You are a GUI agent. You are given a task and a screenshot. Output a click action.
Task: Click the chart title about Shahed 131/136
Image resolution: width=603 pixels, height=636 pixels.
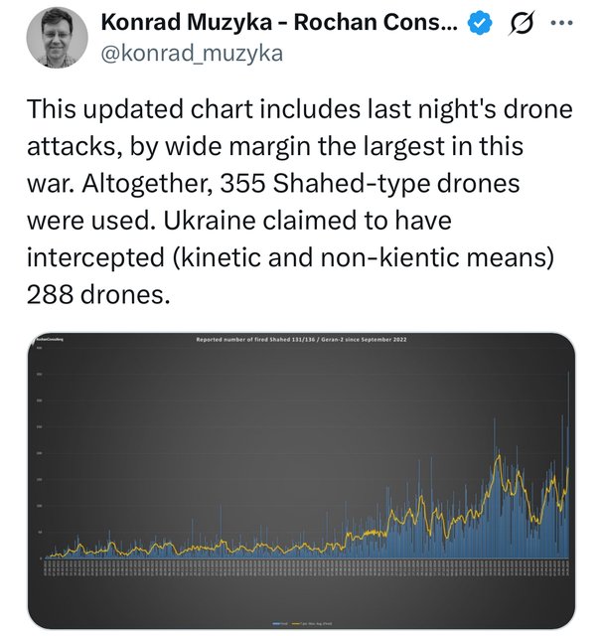(x=301, y=340)
